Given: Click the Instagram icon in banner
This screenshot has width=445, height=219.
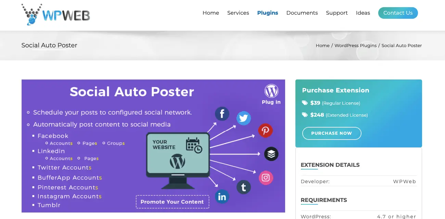Looking at the screenshot, I should pyautogui.click(x=266, y=178).
